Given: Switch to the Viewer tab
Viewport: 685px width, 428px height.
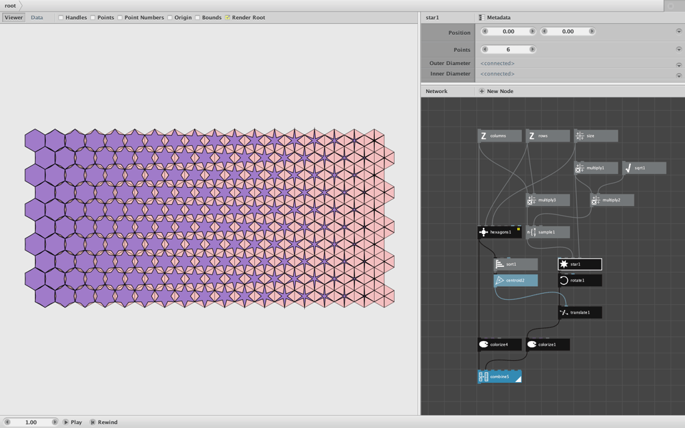Looking at the screenshot, I should coord(14,18).
